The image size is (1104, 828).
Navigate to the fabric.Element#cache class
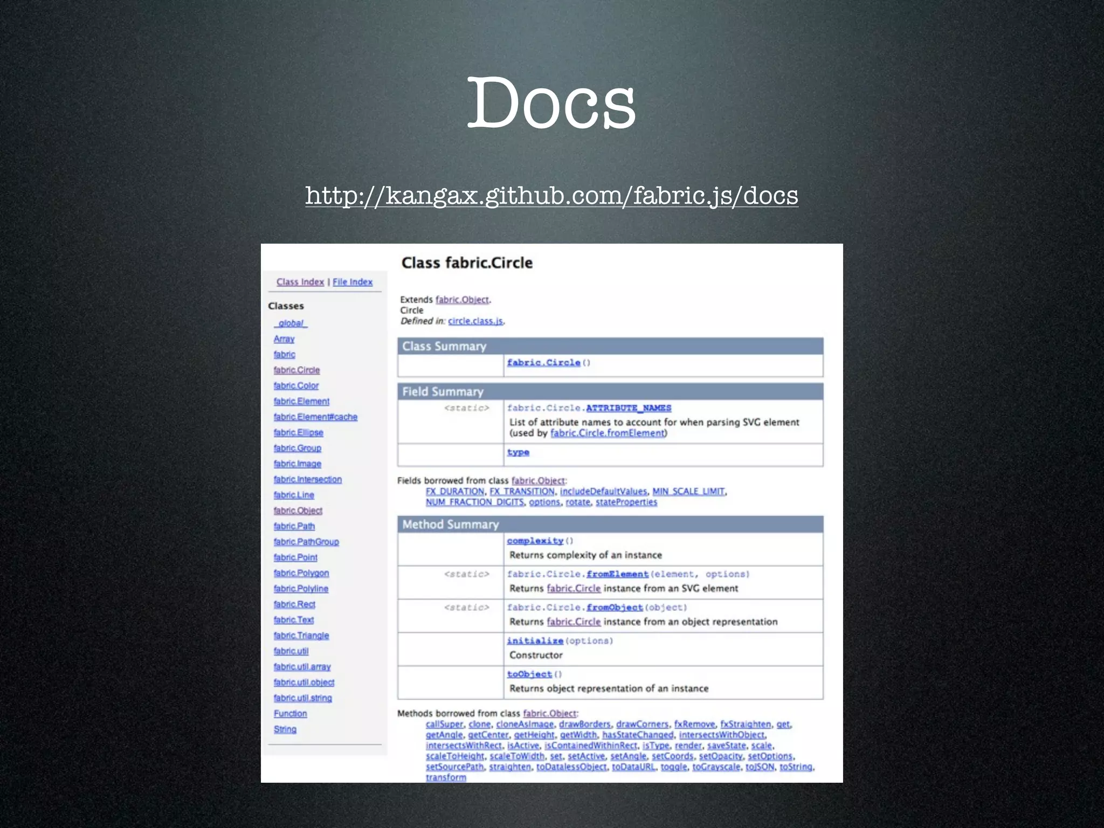tap(315, 417)
